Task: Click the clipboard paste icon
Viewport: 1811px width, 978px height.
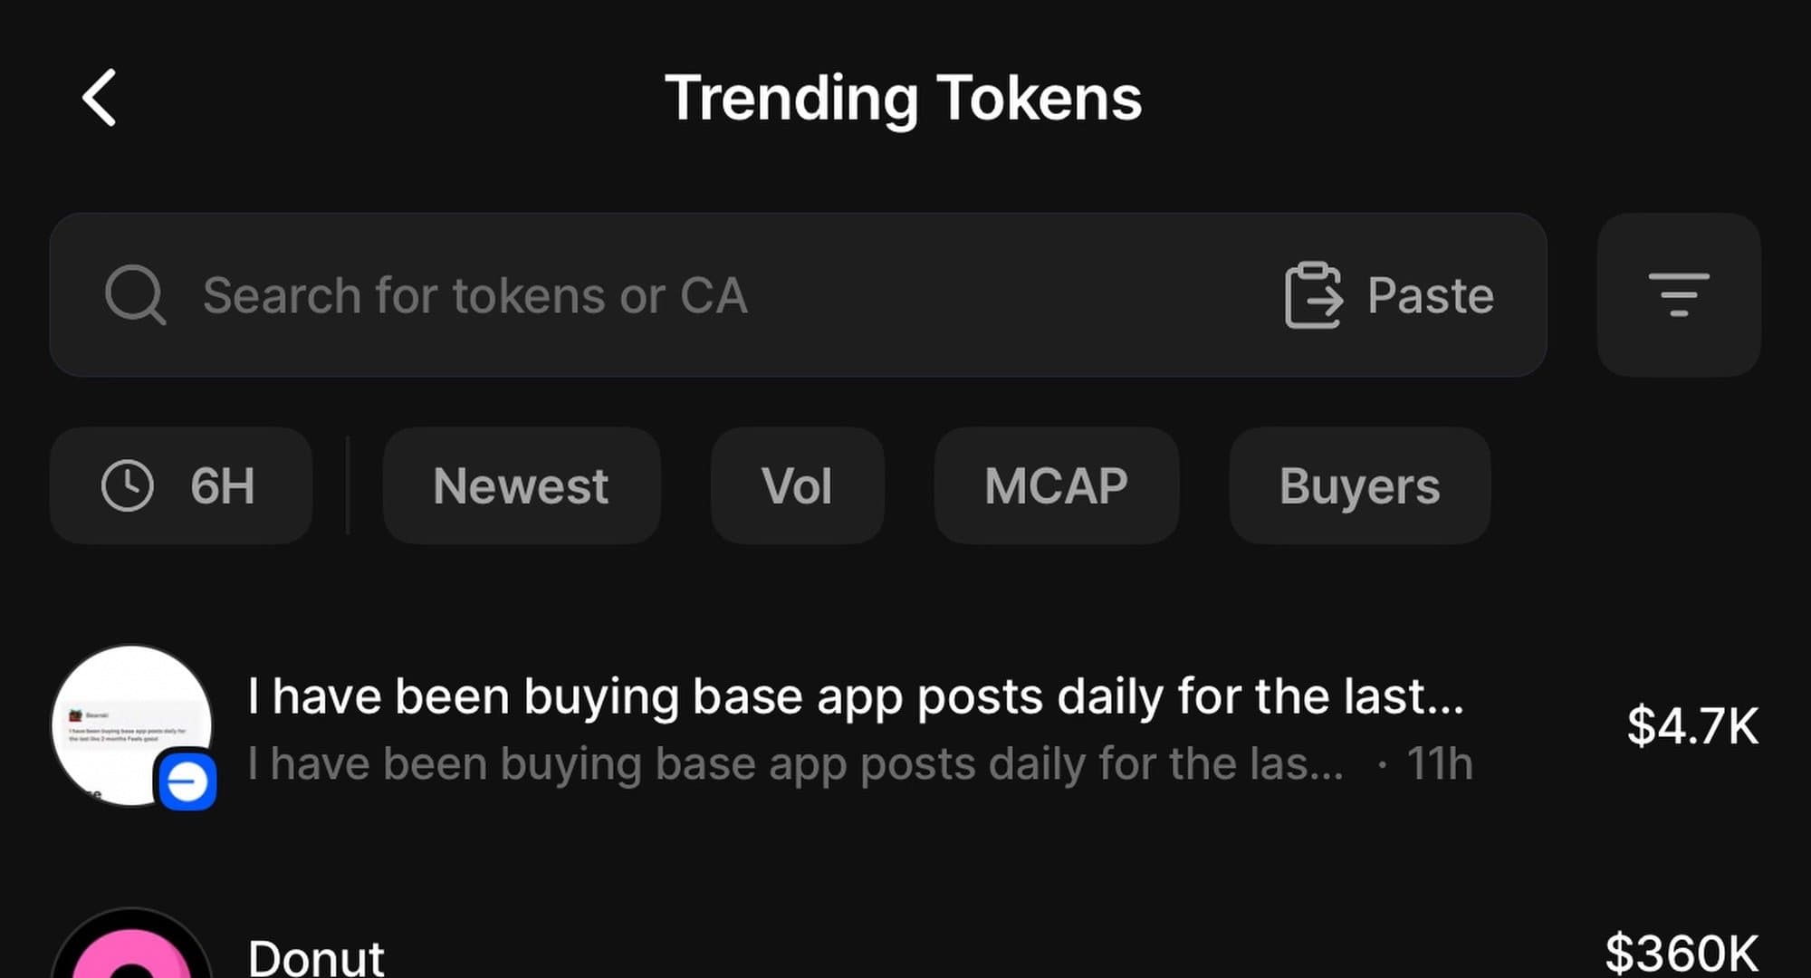Action: click(1312, 295)
